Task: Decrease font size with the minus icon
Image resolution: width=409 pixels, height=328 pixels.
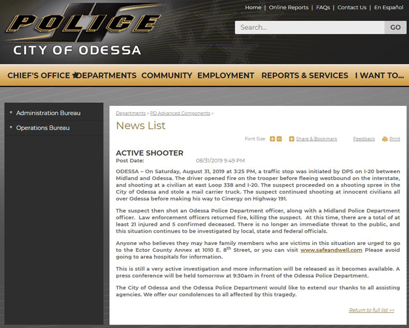Action: point(279,139)
